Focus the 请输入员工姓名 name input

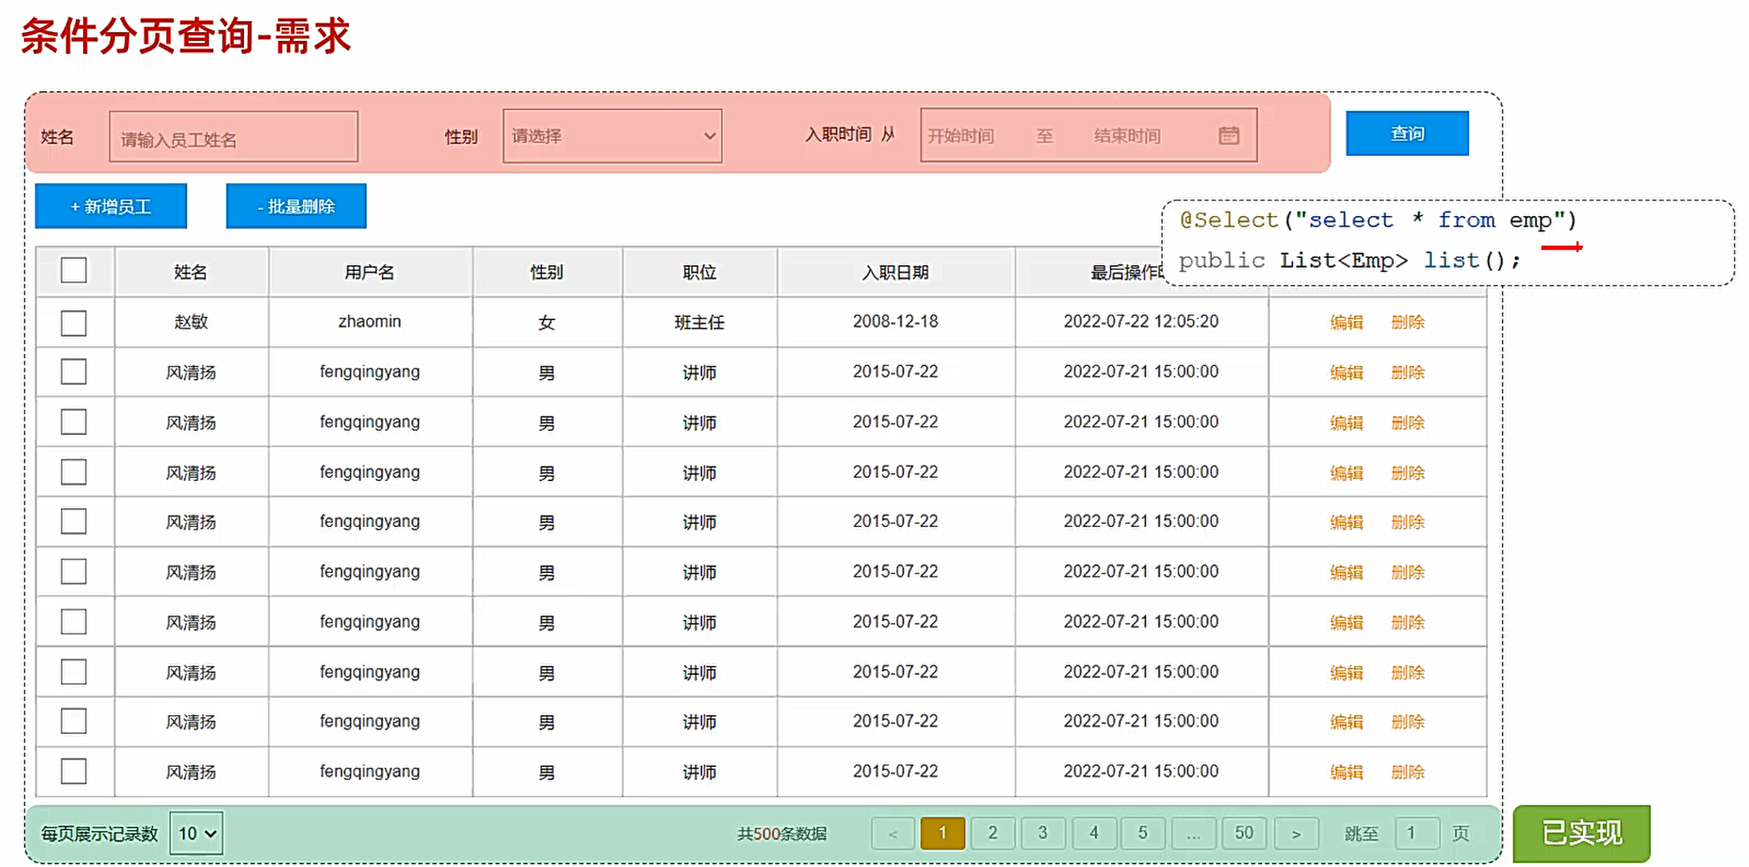click(233, 137)
